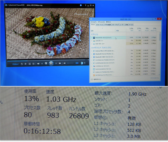Screen dimensions: 168x142
Task: Toggle 3D playback mode
Action: coord(82,63)
